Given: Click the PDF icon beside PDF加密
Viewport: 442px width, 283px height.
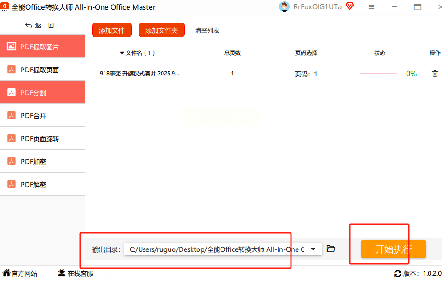Looking at the screenshot, I should (11, 161).
